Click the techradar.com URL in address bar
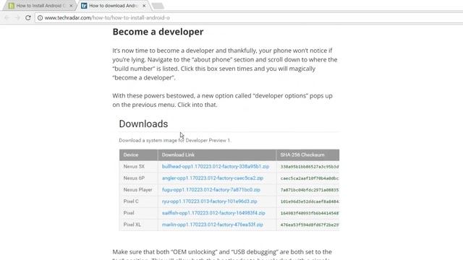Viewport: 463px width, 260px height. 107,17
